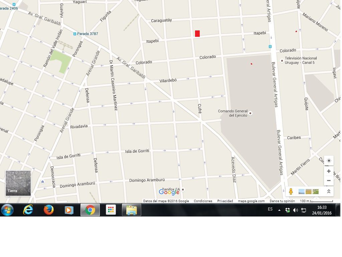This screenshot has width=342, height=257.
Task: Click the Acevedo Díaz street label
Action: (x=233, y=170)
